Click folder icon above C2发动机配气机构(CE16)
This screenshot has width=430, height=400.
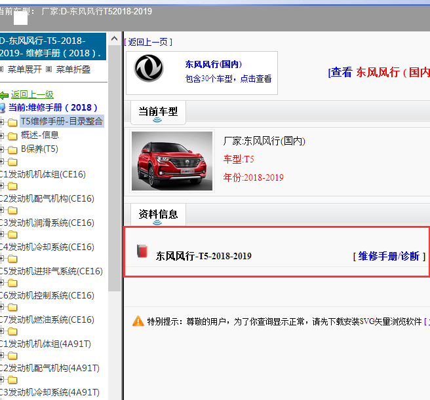[12, 187]
